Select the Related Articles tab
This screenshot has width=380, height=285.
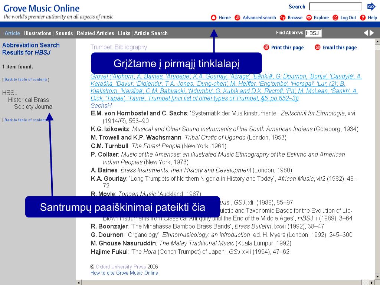point(95,33)
